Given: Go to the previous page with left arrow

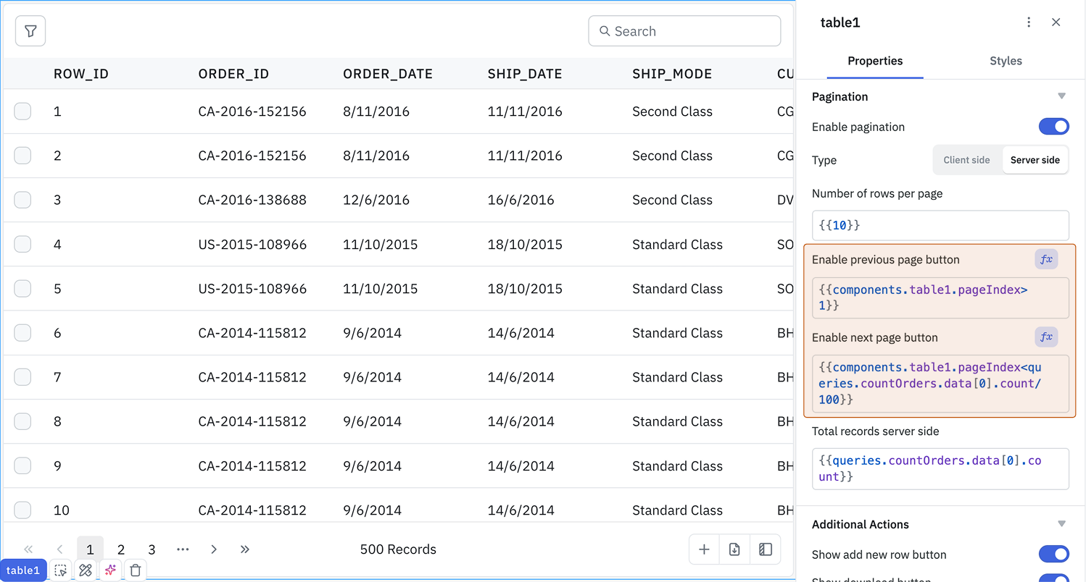Looking at the screenshot, I should tap(60, 549).
